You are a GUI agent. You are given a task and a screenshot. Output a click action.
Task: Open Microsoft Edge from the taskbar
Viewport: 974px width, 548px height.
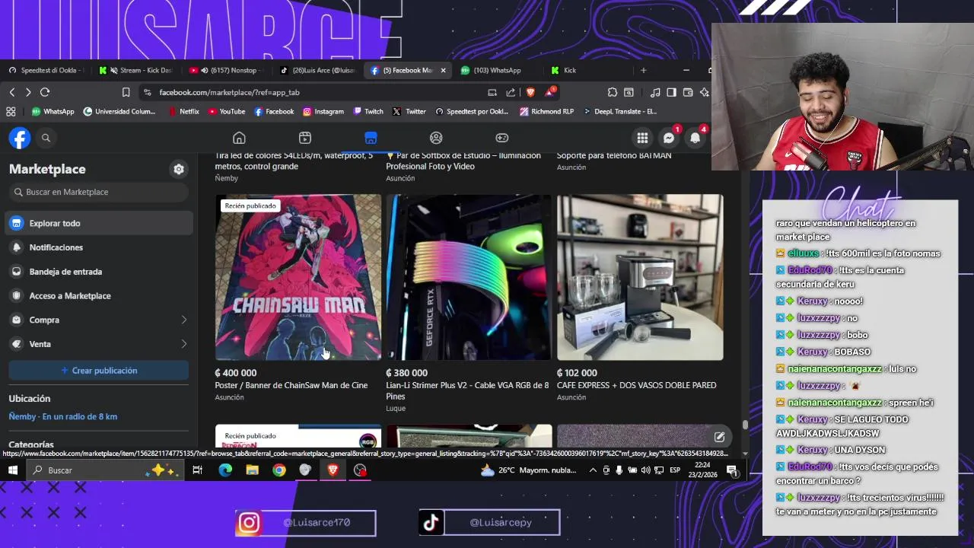pos(225,470)
